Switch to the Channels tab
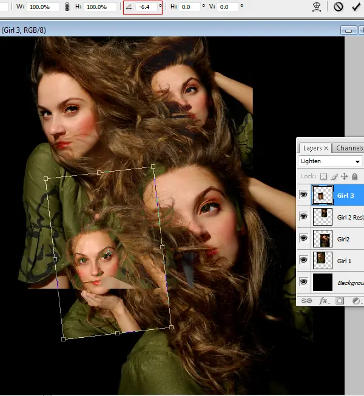 pyautogui.click(x=349, y=148)
